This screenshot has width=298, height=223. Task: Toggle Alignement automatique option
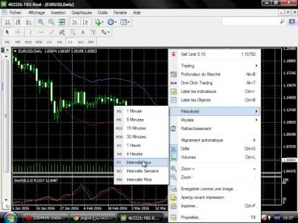coord(214,140)
